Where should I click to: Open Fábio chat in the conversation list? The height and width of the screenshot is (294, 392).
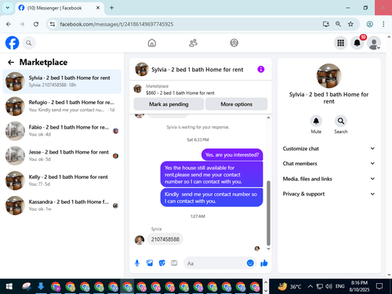pyautogui.click(x=62, y=131)
